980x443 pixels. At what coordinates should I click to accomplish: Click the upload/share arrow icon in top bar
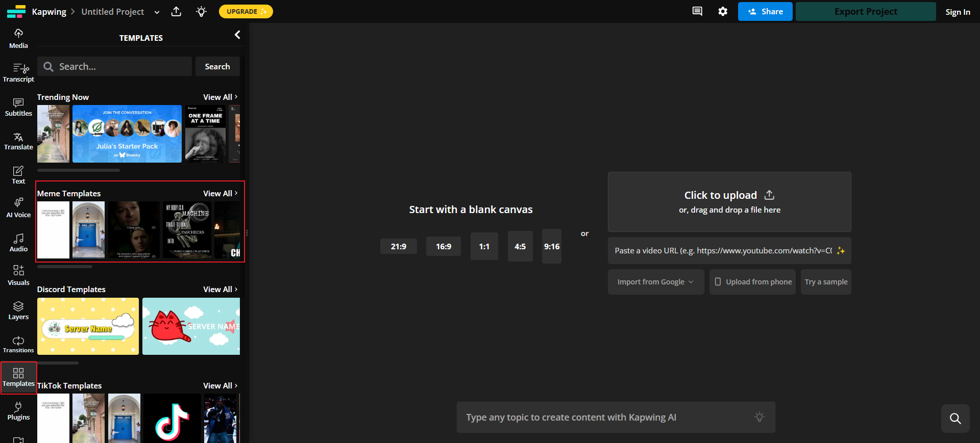click(x=176, y=11)
